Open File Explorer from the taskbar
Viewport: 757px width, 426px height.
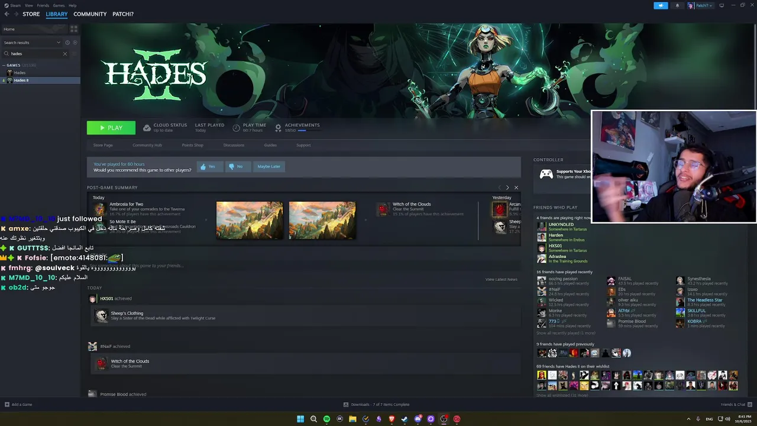pos(352,419)
